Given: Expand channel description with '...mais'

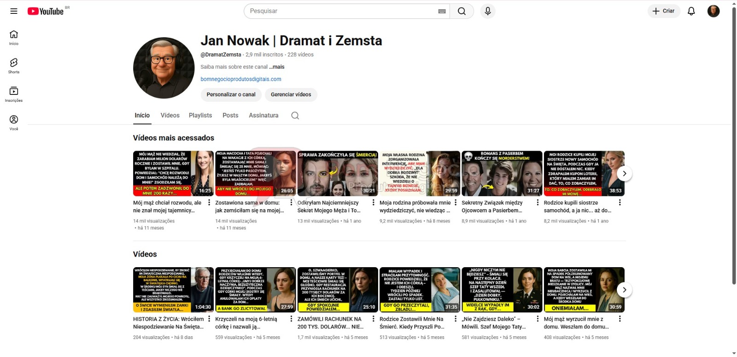Looking at the screenshot, I should click(277, 67).
